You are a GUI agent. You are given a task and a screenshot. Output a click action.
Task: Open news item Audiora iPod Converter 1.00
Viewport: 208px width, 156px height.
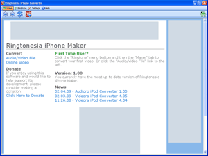click(91, 91)
